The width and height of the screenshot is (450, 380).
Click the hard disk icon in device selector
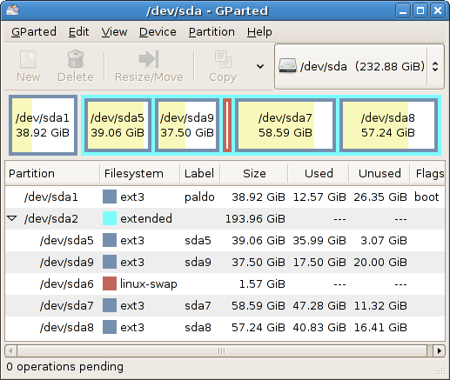click(x=287, y=66)
